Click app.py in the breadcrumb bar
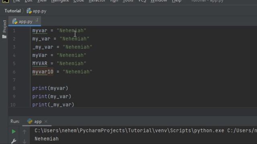Screen dimensions: 257x144 point(37,11)
